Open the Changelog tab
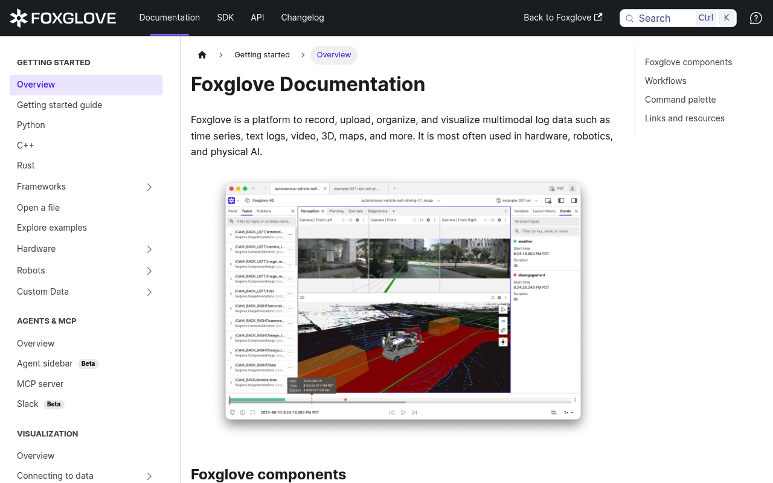The height and width of the screenshot is (483, 773). 303,18
